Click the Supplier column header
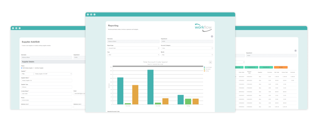The width and height of the screenshot is (320, 123). click(x=260, y=72)
